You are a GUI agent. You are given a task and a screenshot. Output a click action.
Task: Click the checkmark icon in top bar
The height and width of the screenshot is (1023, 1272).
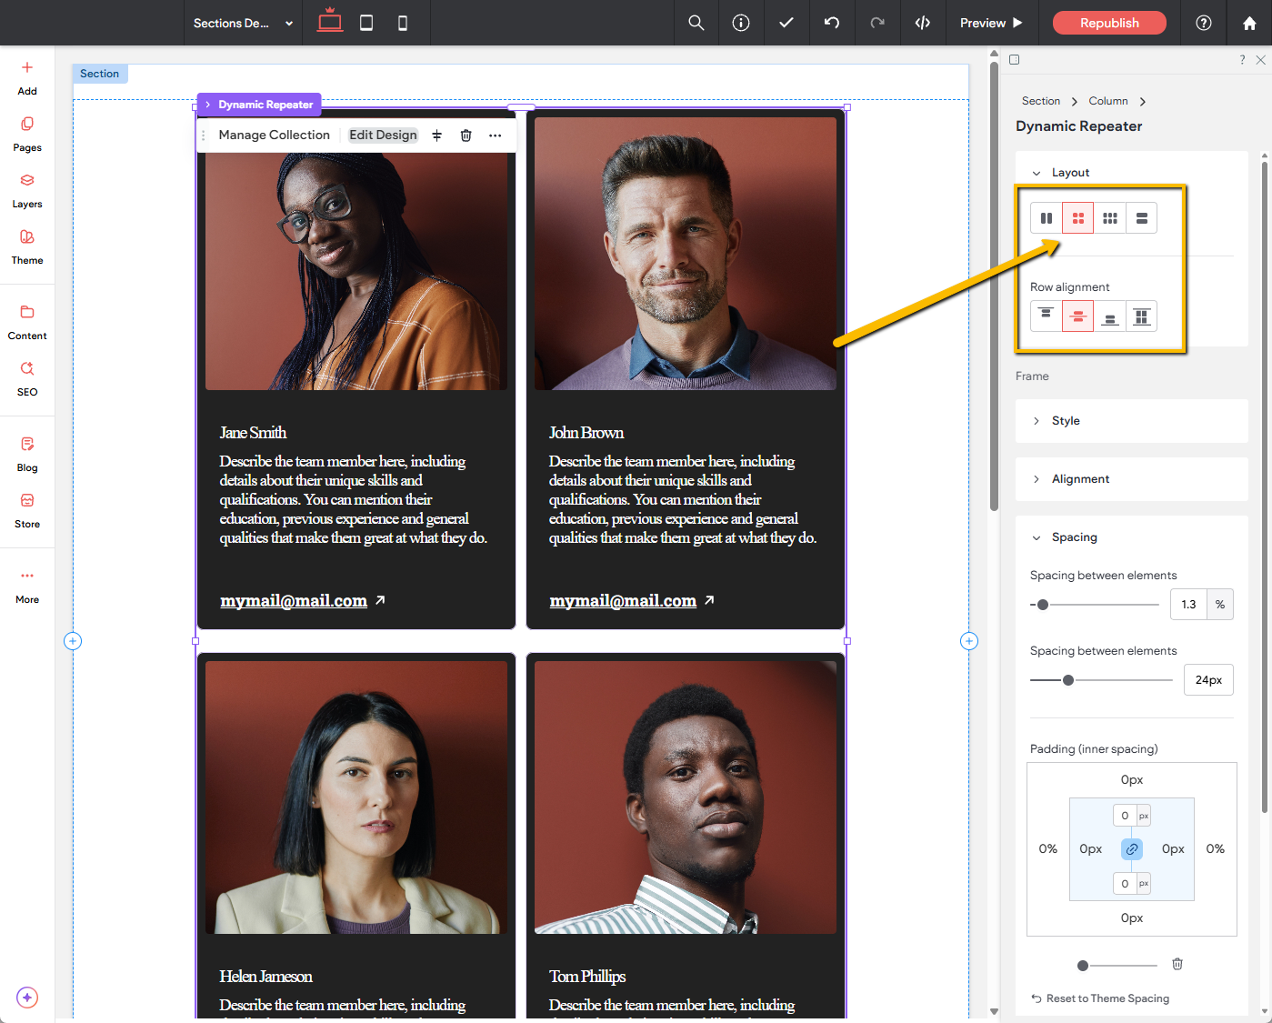click(x=786, y=23)
